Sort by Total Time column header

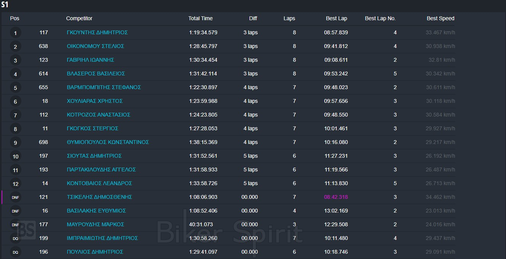200,18
